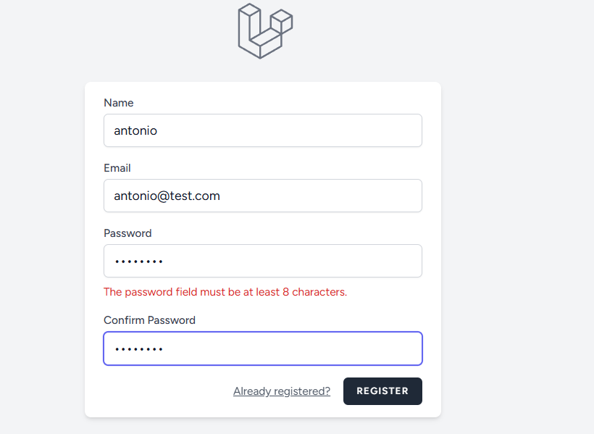Click the 'Confirm Password' field label
The height and width of the screenshot is (434, 594).
[150, 320]
